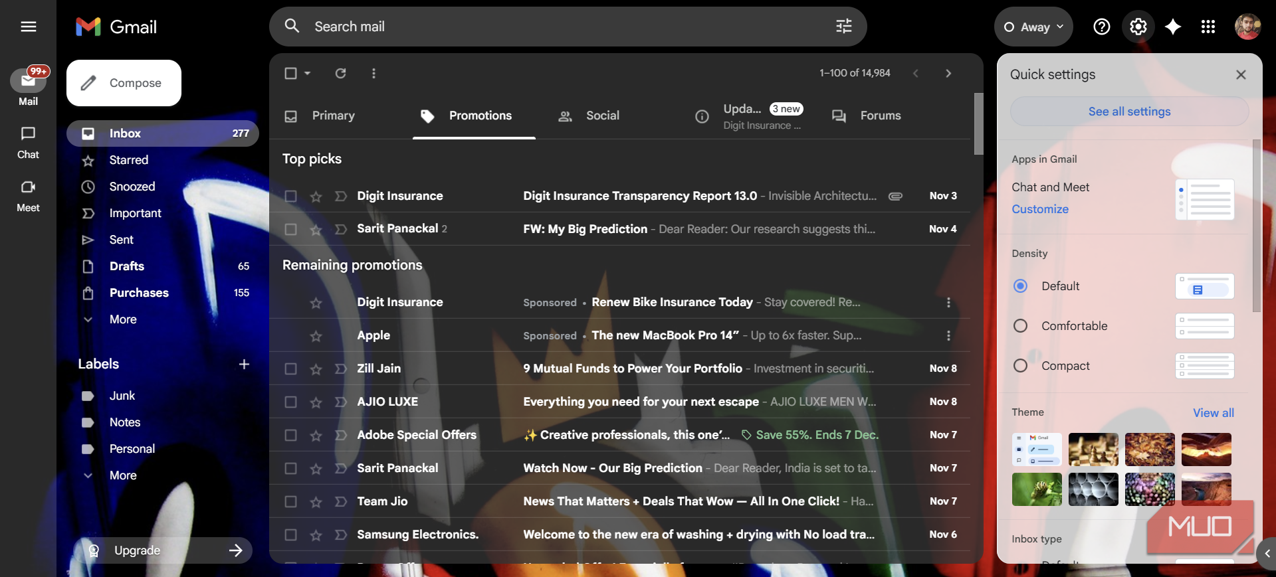1276x577 pixels.
Task: Open the main menu hamburger icon
Action: tap(28, 27)
